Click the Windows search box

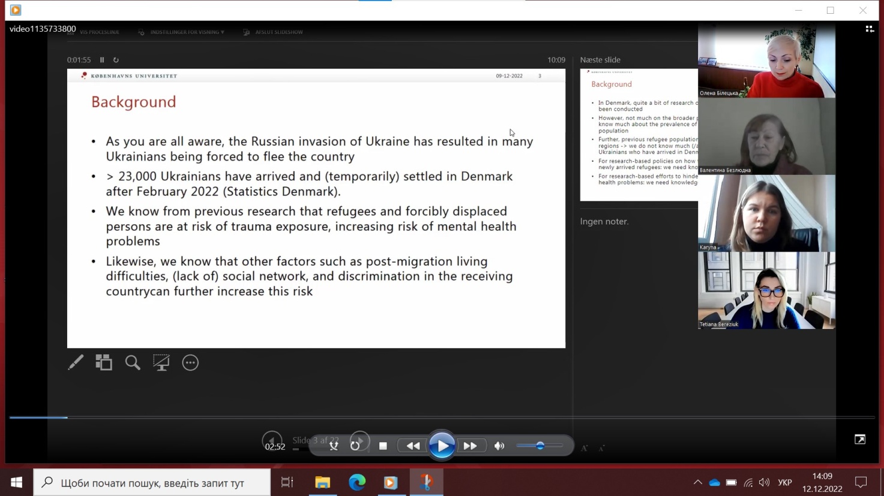pyautogui.click(x=152, y=482)
